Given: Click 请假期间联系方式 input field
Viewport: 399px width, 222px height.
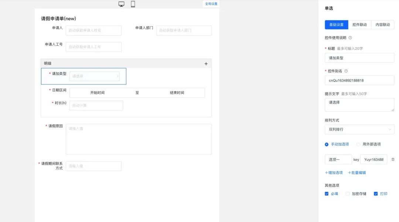Looking at the screenshot, I should point(93,166).
